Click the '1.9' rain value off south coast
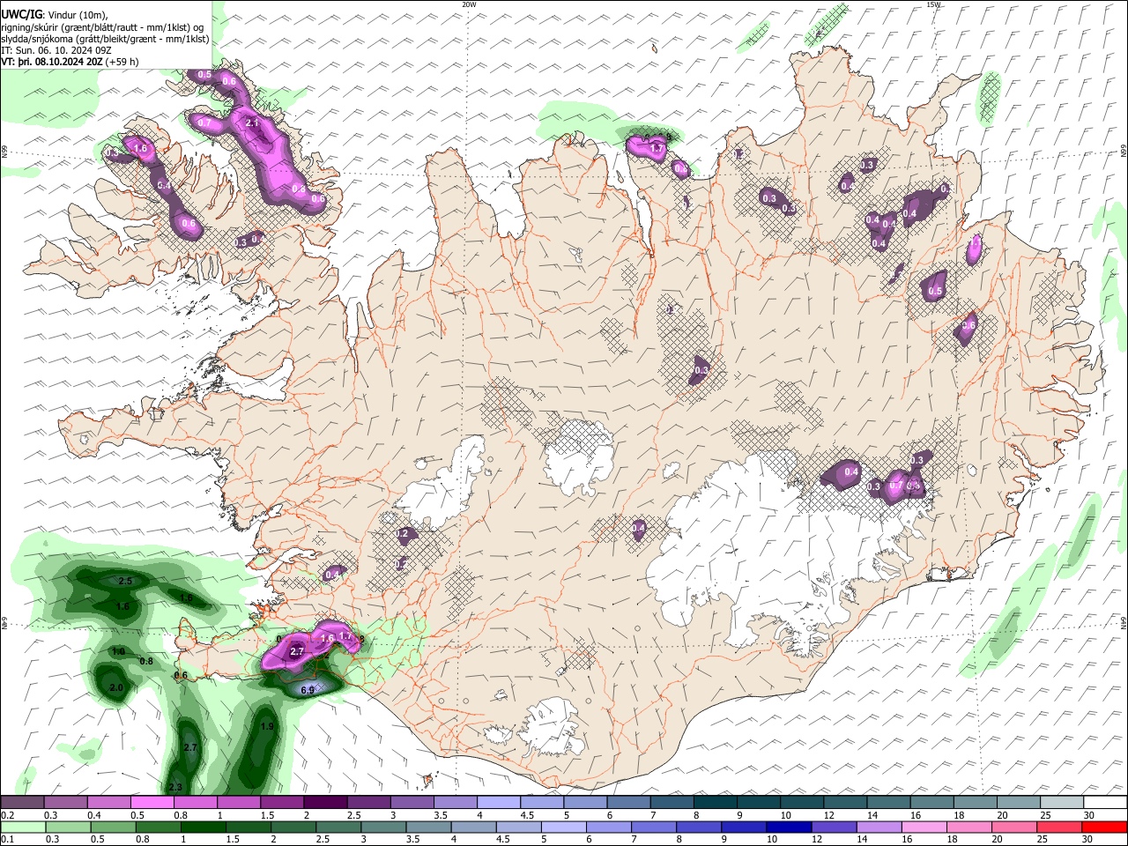Image resolution: width=1128 pixels, height=846 pixels. coord(268,726)
